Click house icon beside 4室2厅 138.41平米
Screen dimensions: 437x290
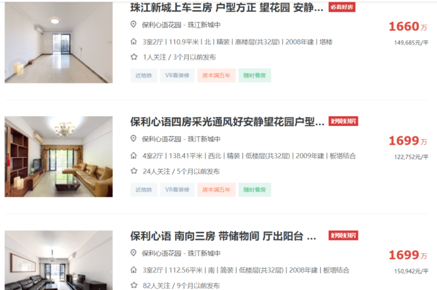(134, 155)
